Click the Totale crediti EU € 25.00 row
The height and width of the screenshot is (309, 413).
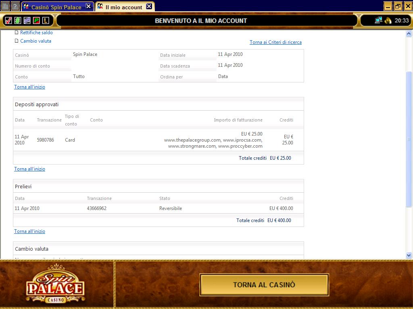tap(158, 158)
